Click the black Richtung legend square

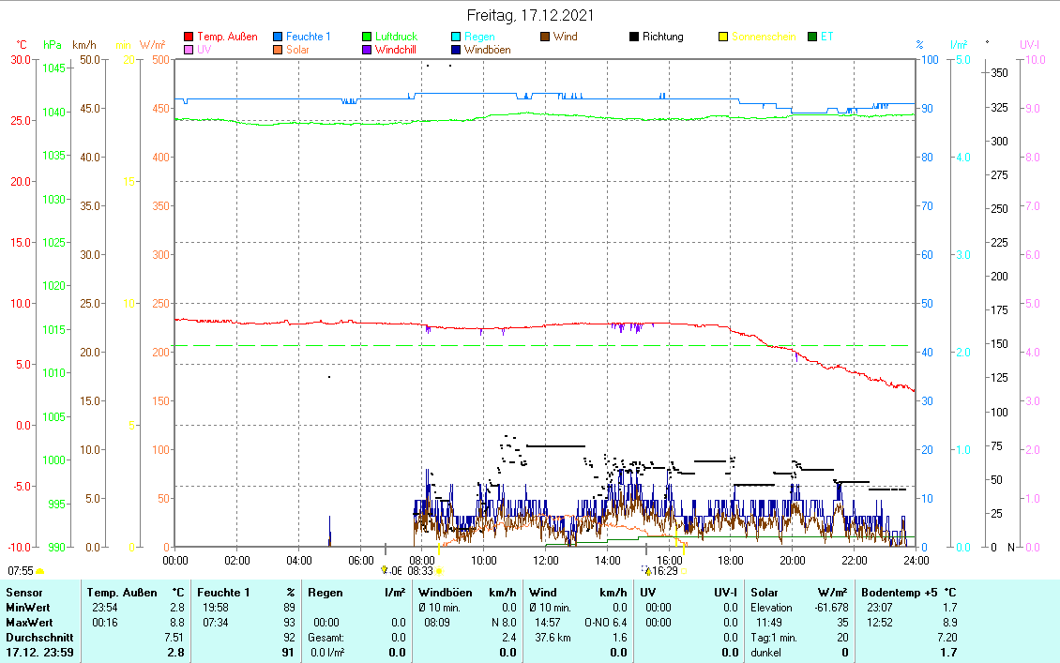[634, 38]
